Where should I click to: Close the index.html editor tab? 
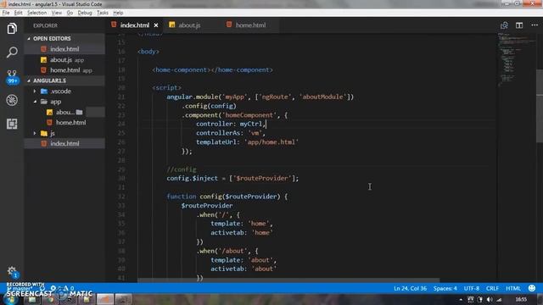tap(156, 25)
